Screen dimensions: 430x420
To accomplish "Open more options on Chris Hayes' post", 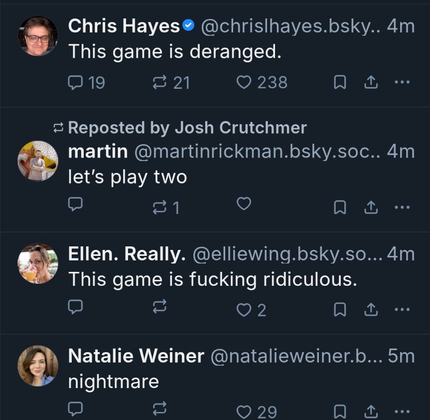I will point(402,82).
